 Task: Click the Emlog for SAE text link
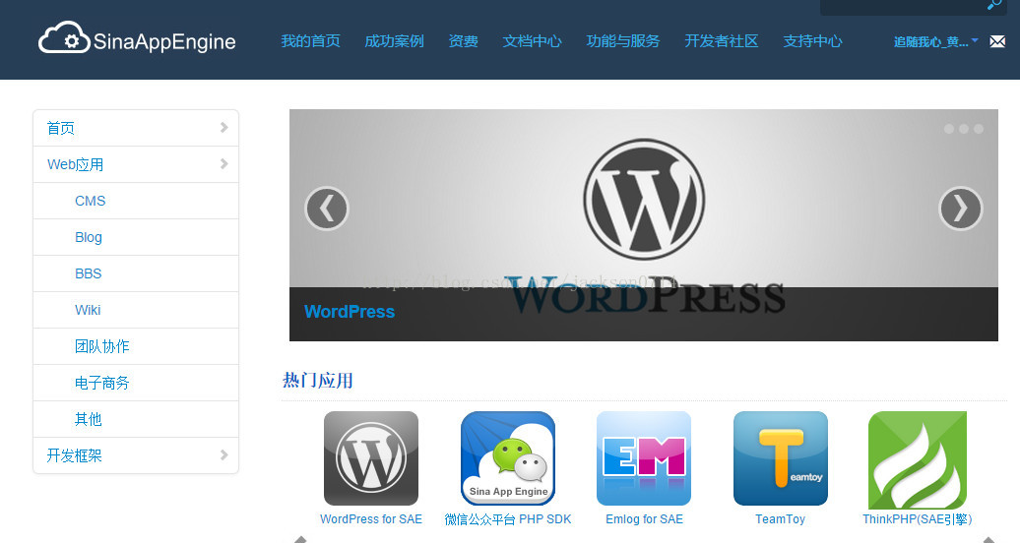644,519
